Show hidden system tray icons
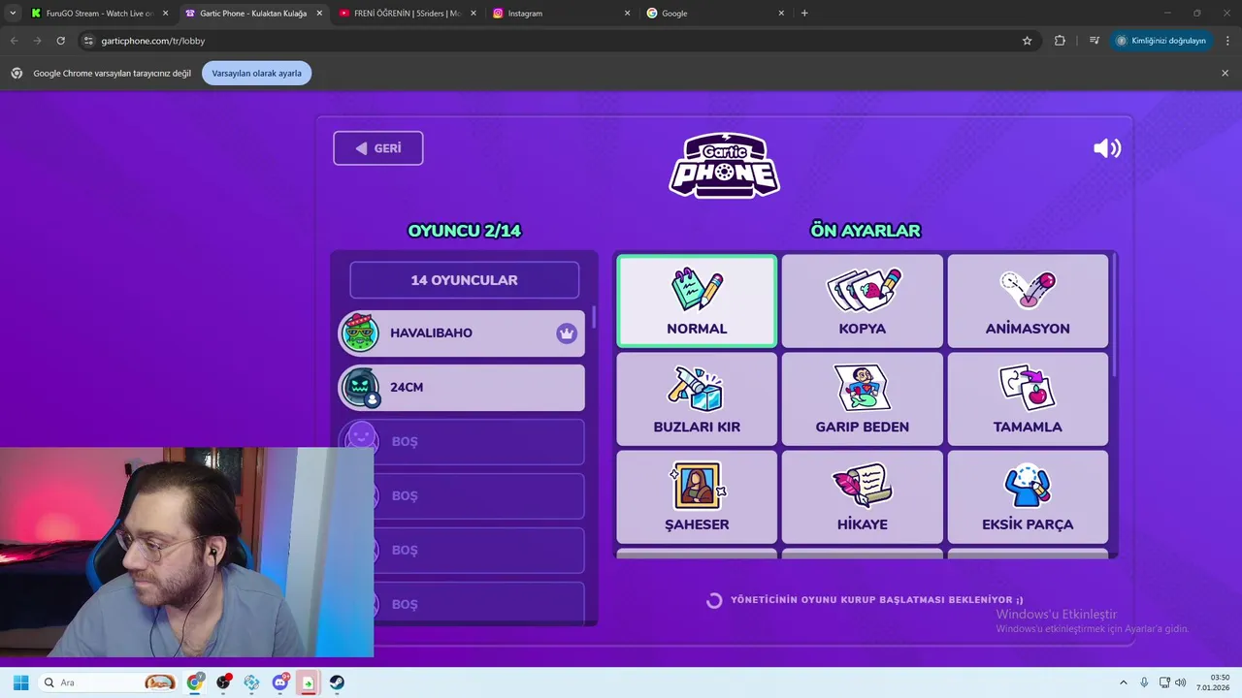 [1124, 682]
